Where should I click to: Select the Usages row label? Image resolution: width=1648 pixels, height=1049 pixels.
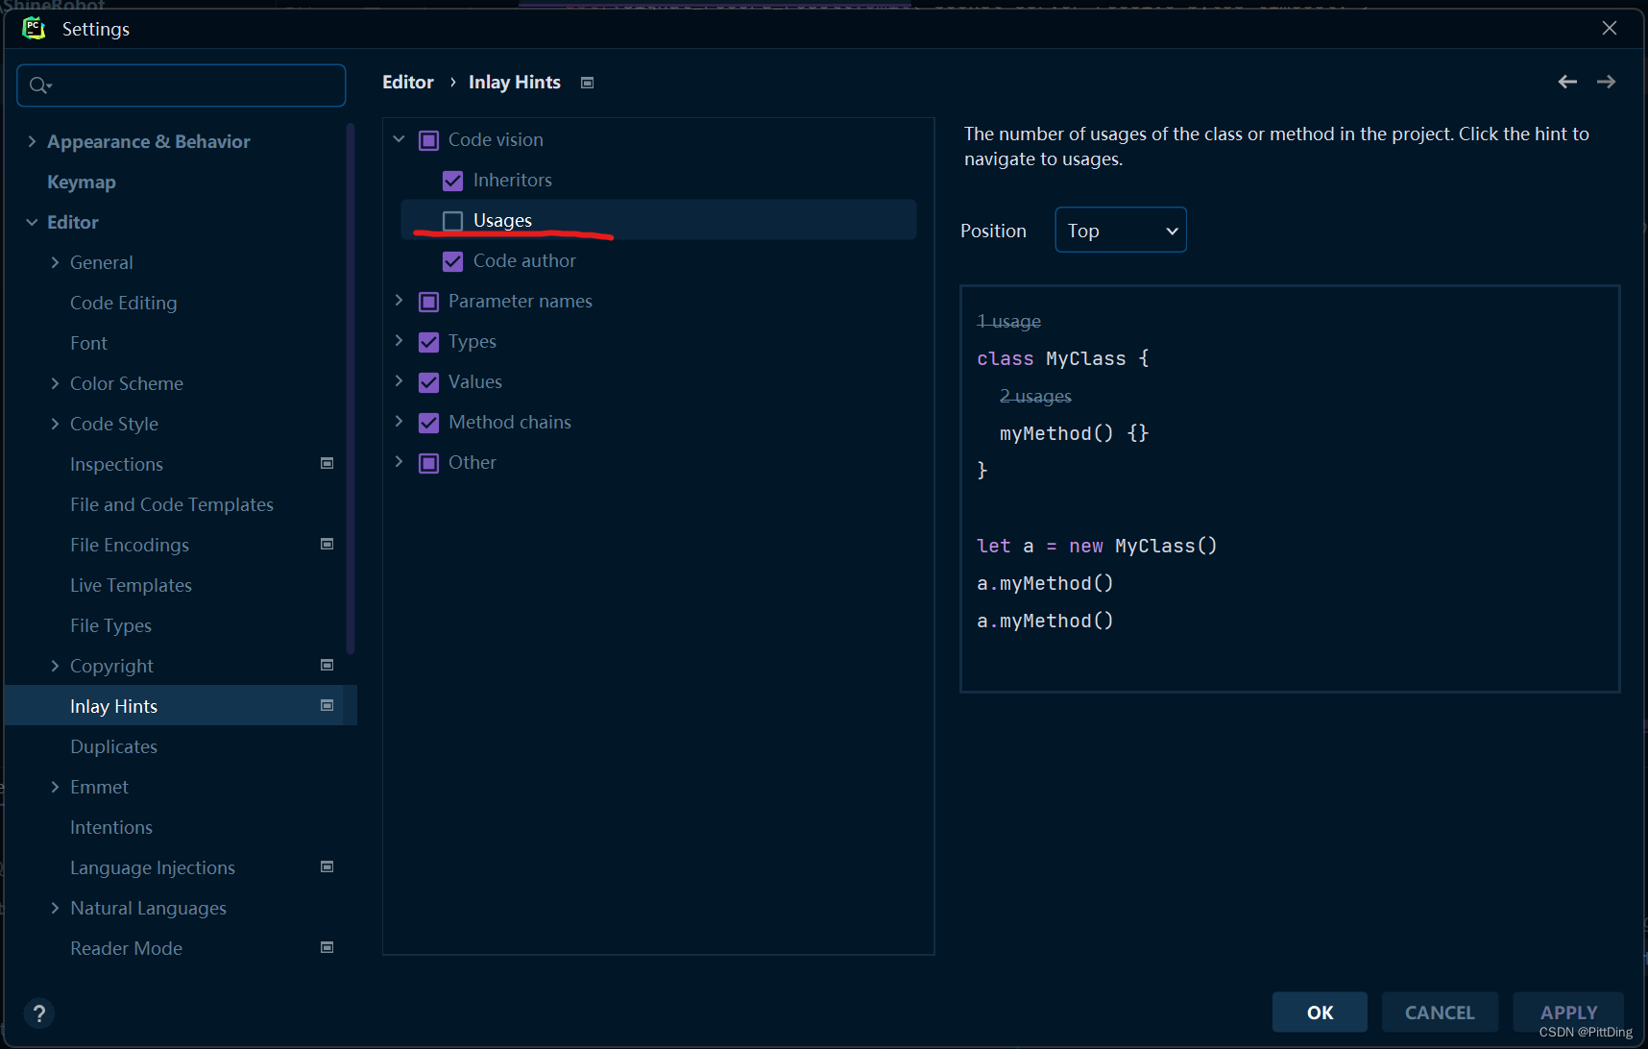click(502, 220)
